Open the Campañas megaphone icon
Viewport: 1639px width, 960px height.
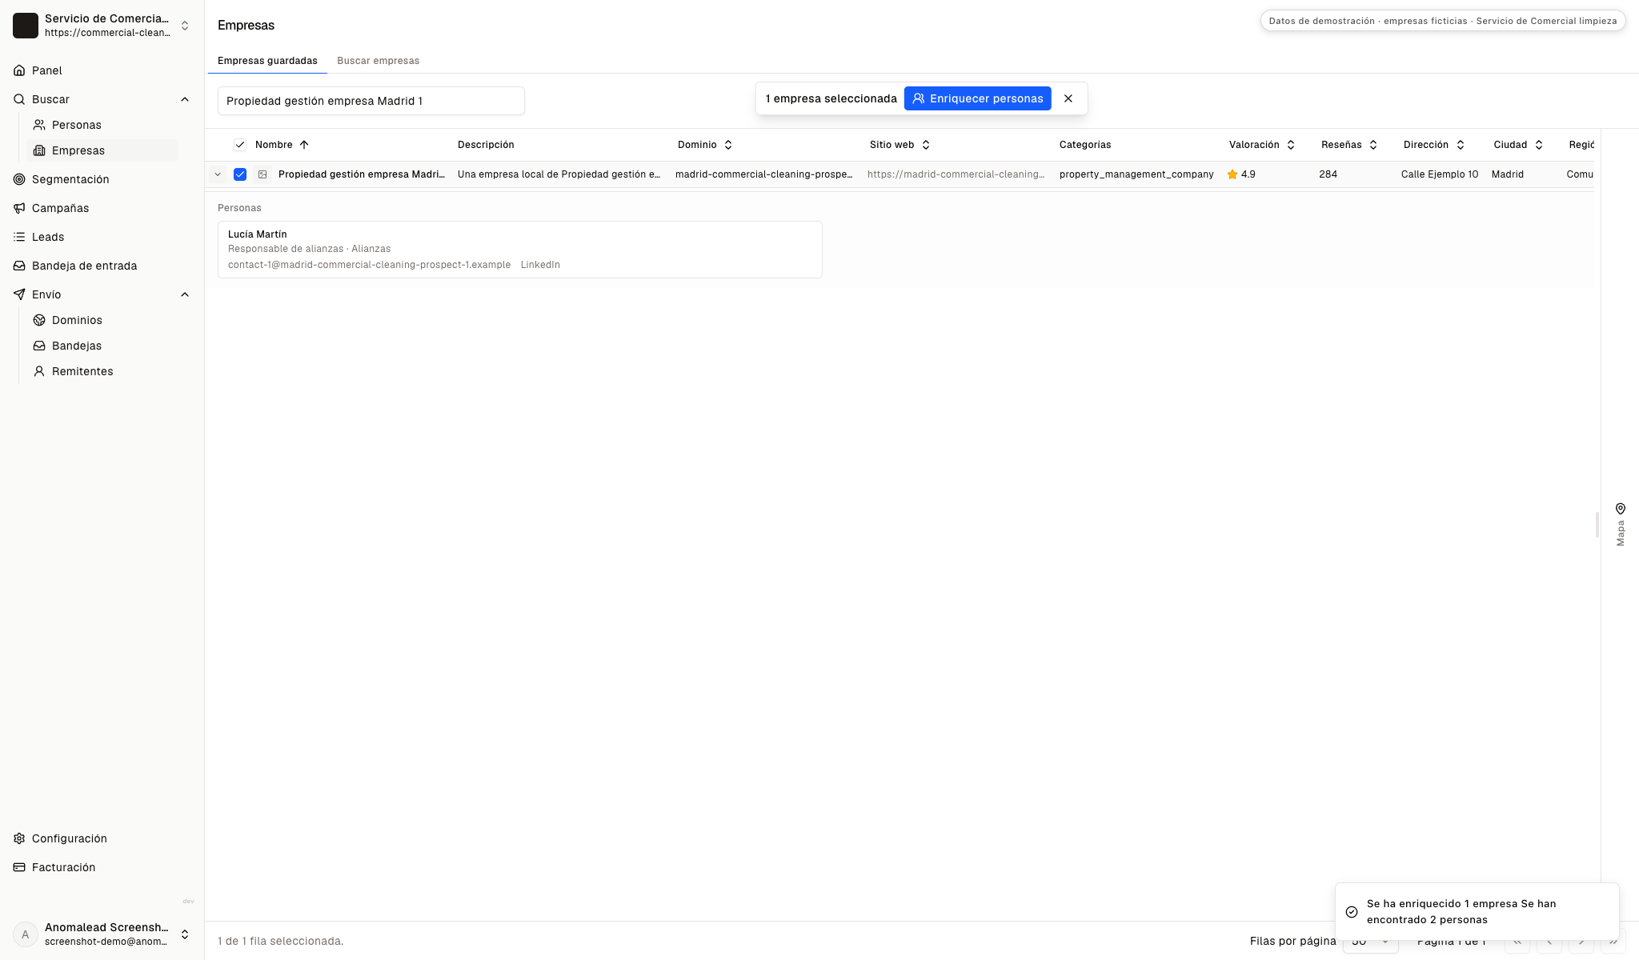pyautogui.click(x=19, y=208)
